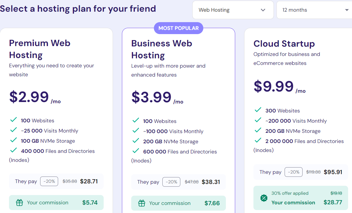Click the gift icon next to Premium commission
Image resolution: width=352 pixels, height=213 pixels.
point(19,203)
